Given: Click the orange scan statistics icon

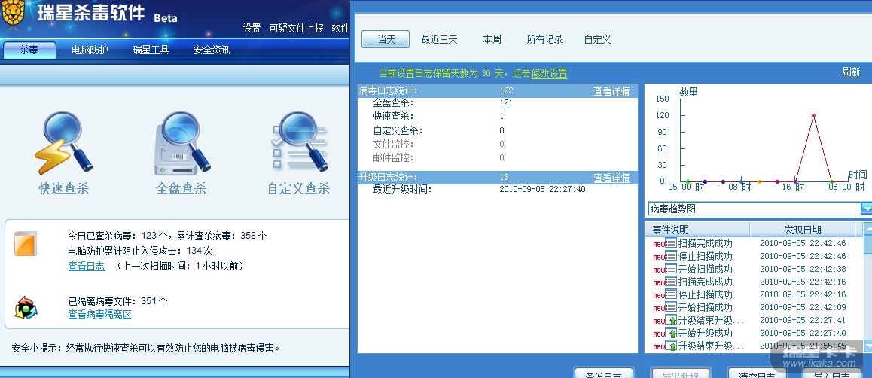Looking at the screenshot, I should (x=26, y=243).
